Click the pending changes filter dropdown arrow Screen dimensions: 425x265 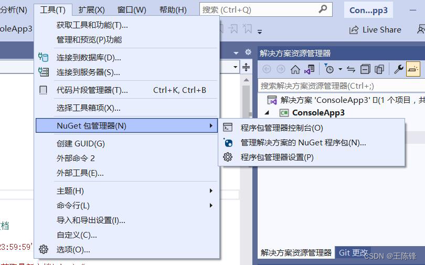(x=340, y=69)
